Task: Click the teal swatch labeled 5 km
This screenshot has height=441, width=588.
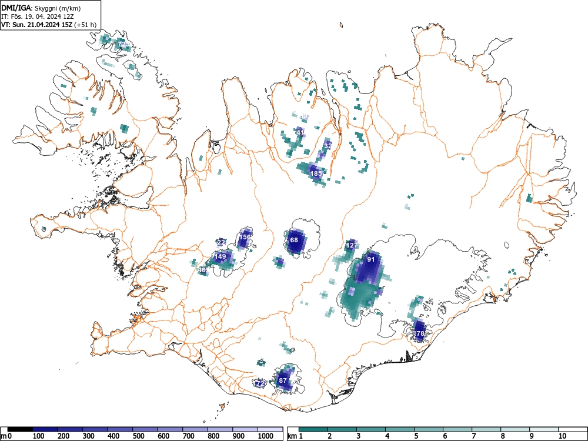Action: point(429,429)
